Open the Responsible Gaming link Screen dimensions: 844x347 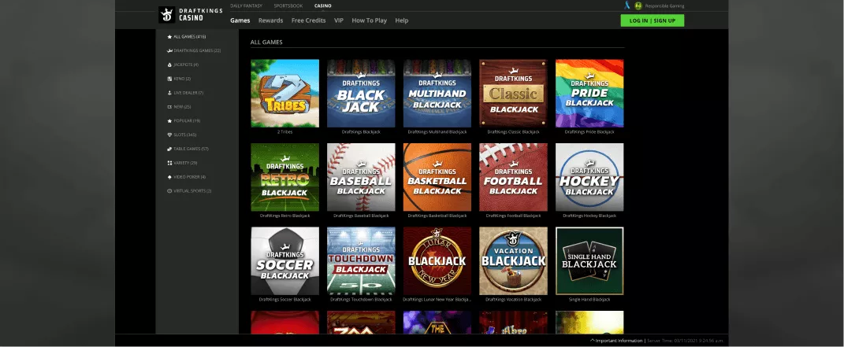coord(665,6)
